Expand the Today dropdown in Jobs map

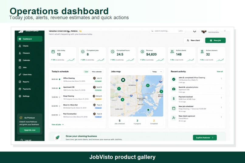click(157, 72)
